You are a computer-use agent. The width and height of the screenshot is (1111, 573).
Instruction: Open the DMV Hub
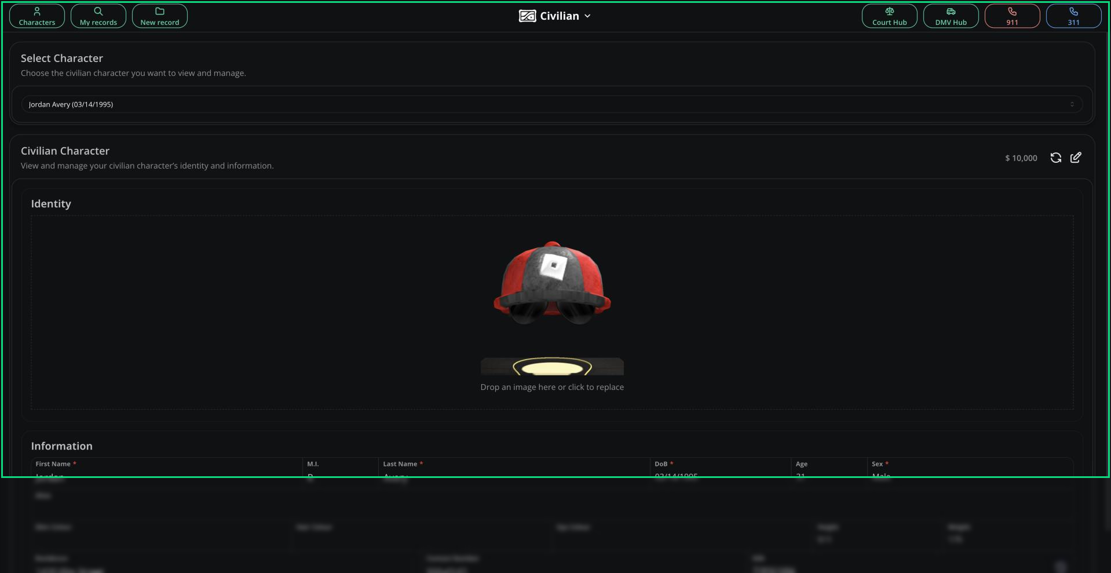tap(951, 16)
